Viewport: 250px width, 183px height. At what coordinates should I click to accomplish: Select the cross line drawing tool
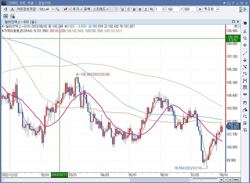coord(245,60)
